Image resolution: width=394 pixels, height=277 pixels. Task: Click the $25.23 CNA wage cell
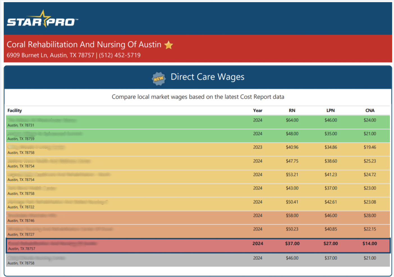370,161
